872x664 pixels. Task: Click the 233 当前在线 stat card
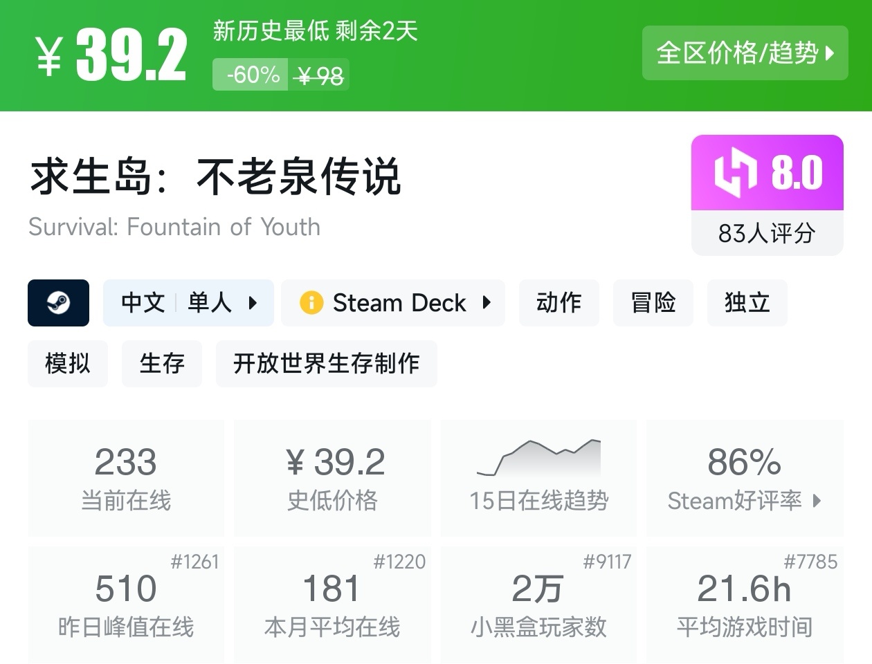[126, 477]
